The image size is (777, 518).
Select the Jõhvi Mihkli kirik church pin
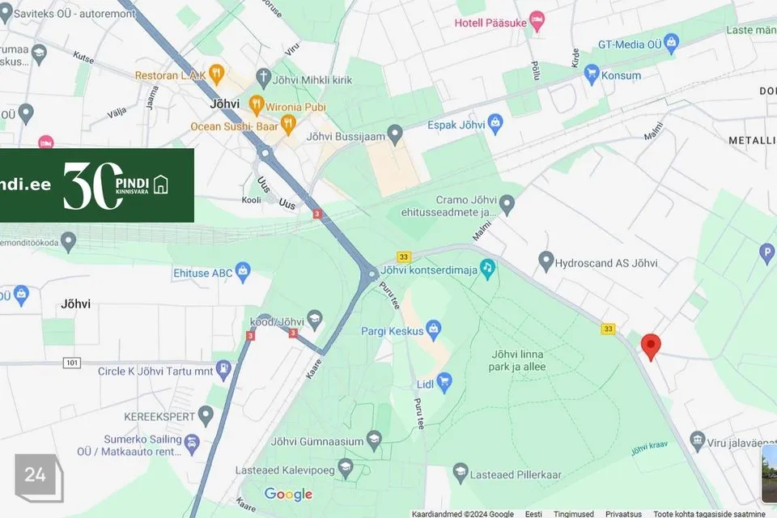pos(263,79)
